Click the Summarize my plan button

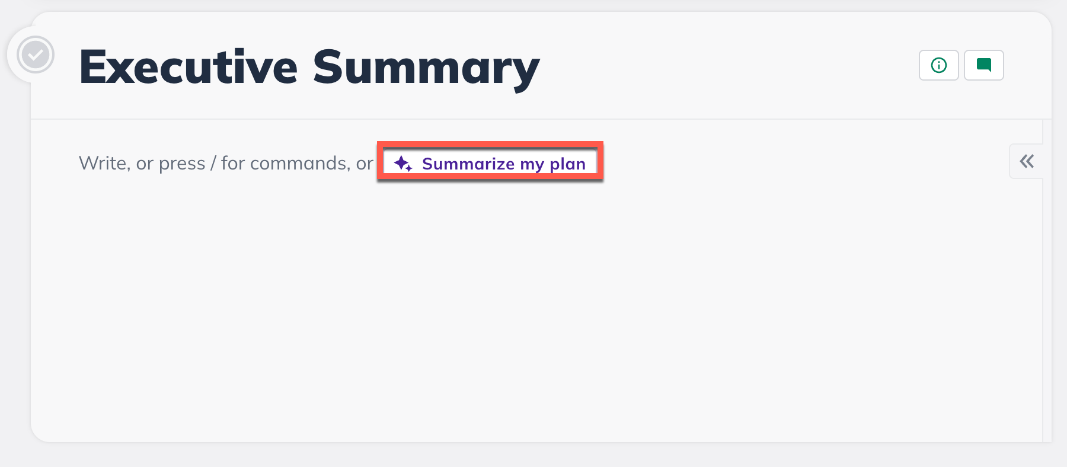[490, 164]
